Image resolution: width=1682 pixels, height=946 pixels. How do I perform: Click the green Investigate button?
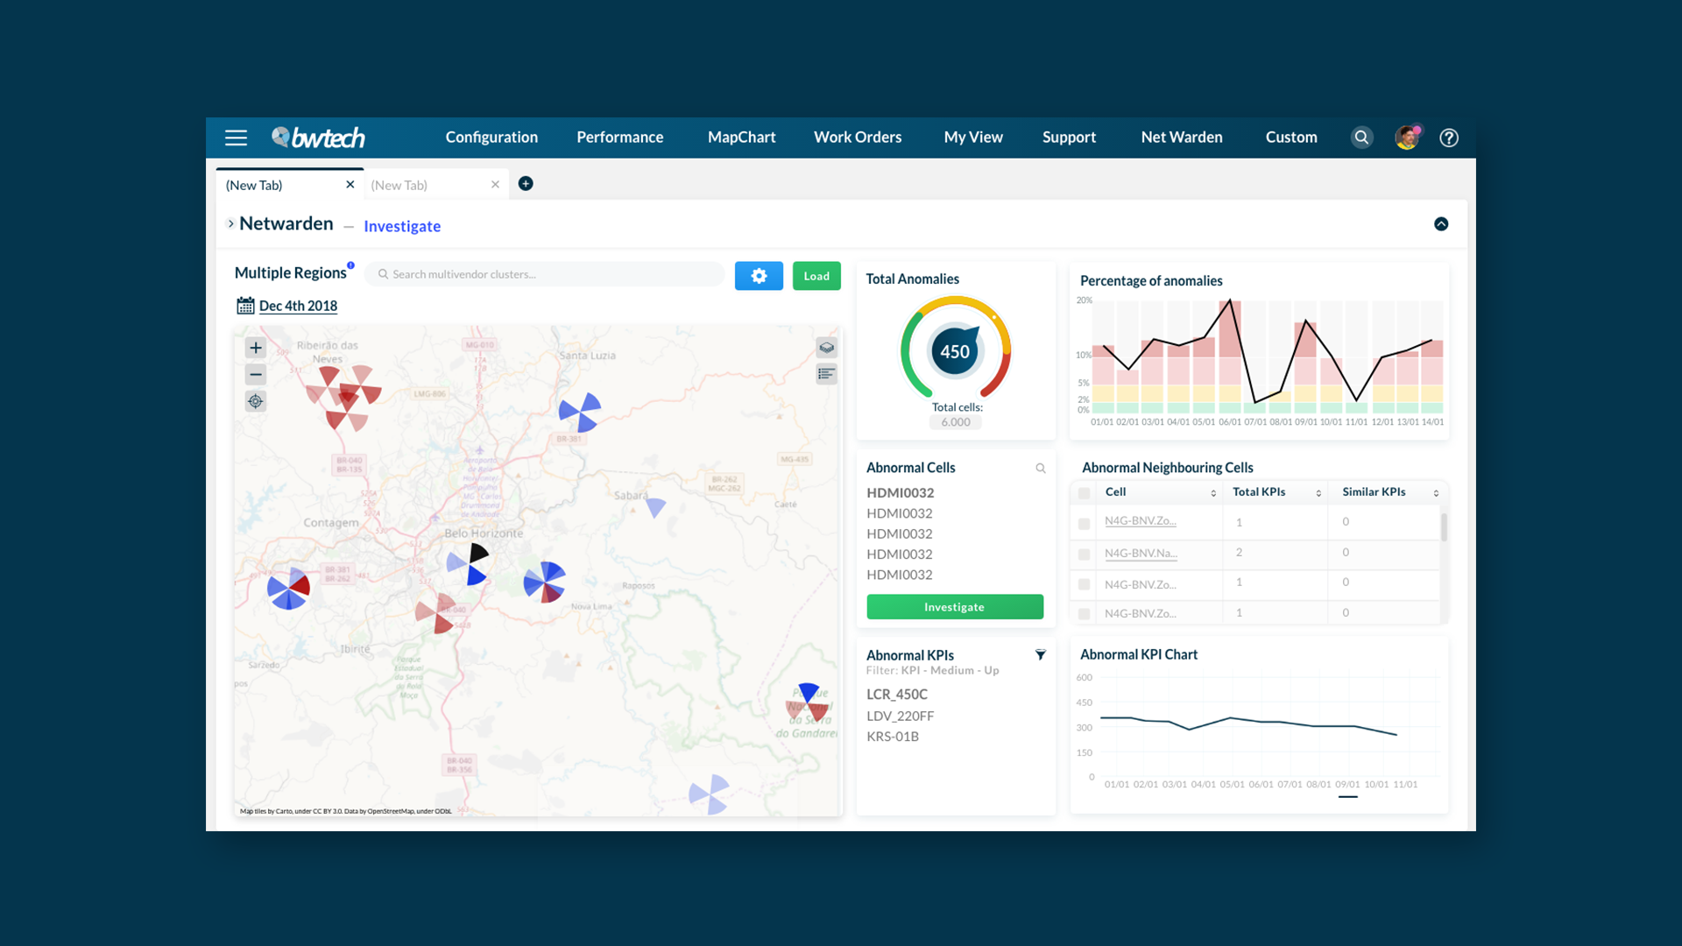pyautogui.click(x=955, y=607)
